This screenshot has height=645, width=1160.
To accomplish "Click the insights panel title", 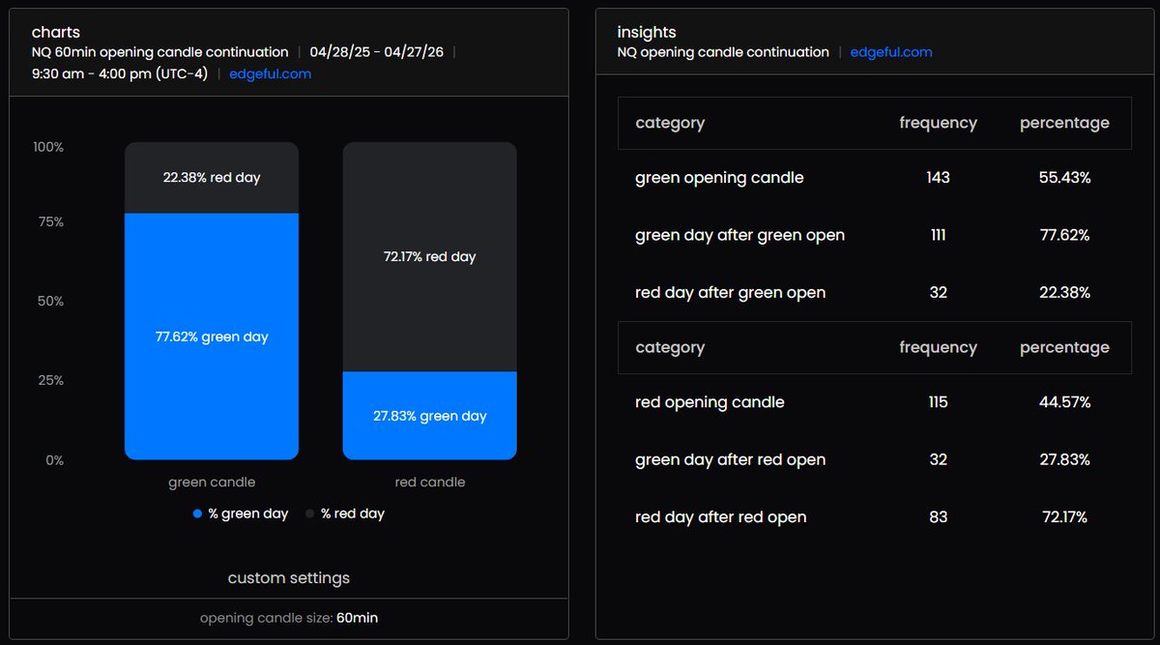I will [647, 33].
